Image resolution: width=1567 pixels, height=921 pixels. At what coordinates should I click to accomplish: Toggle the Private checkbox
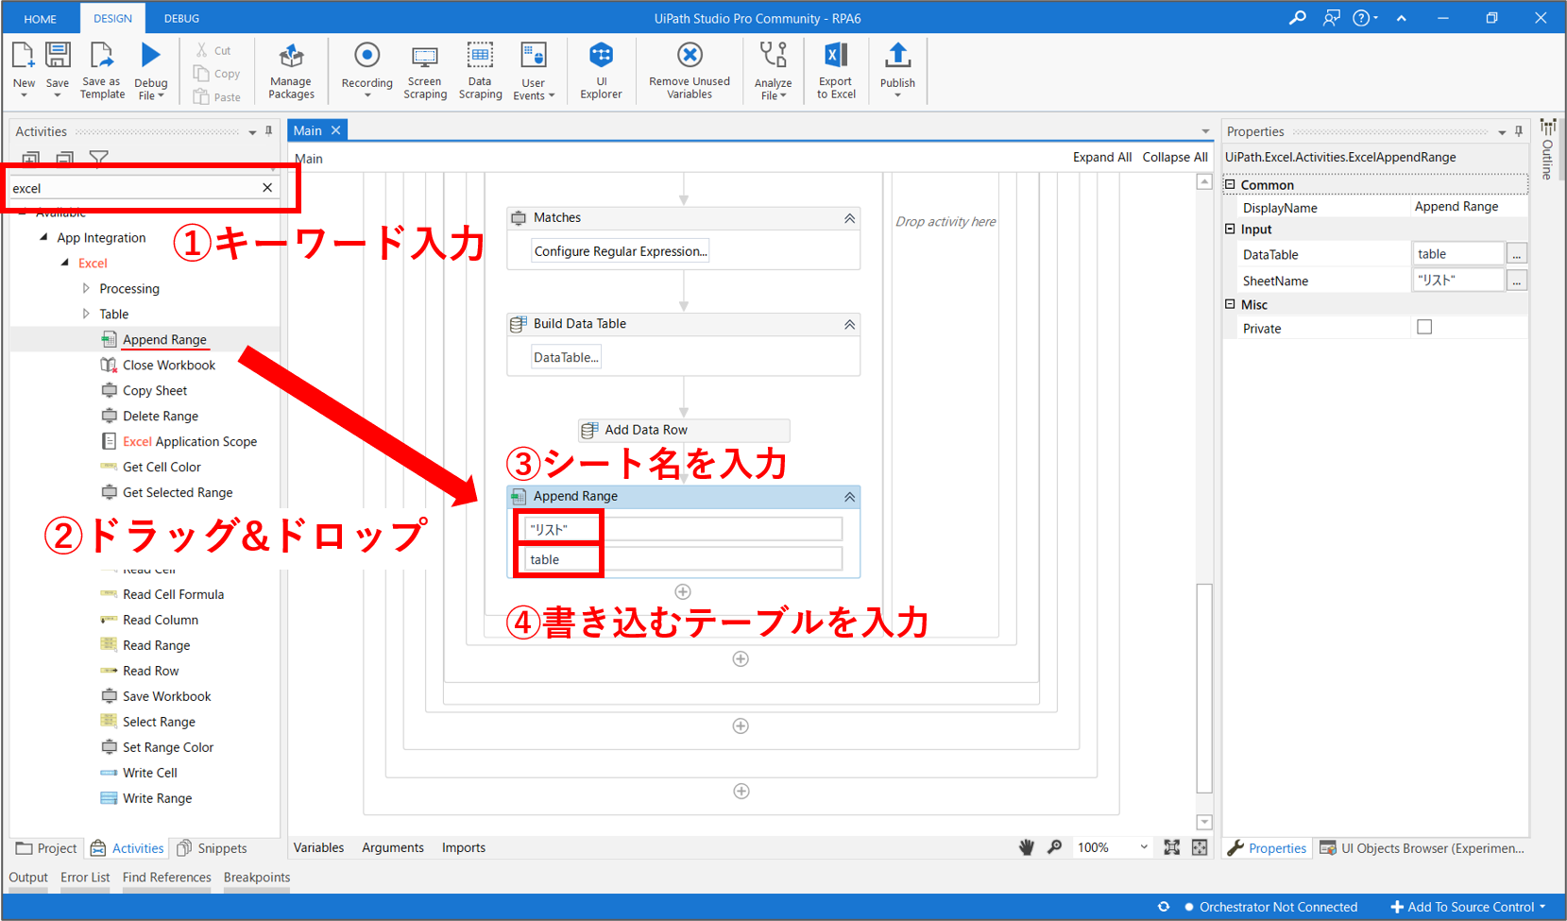pyautogui.click(x=1424, y=328)
